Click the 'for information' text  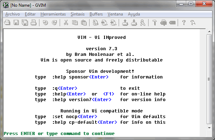coord(141,77)
